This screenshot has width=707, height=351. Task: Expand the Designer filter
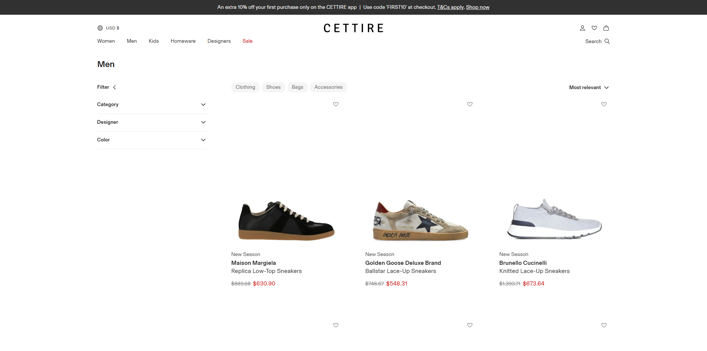pyautogui.click(x=203, y=122)
